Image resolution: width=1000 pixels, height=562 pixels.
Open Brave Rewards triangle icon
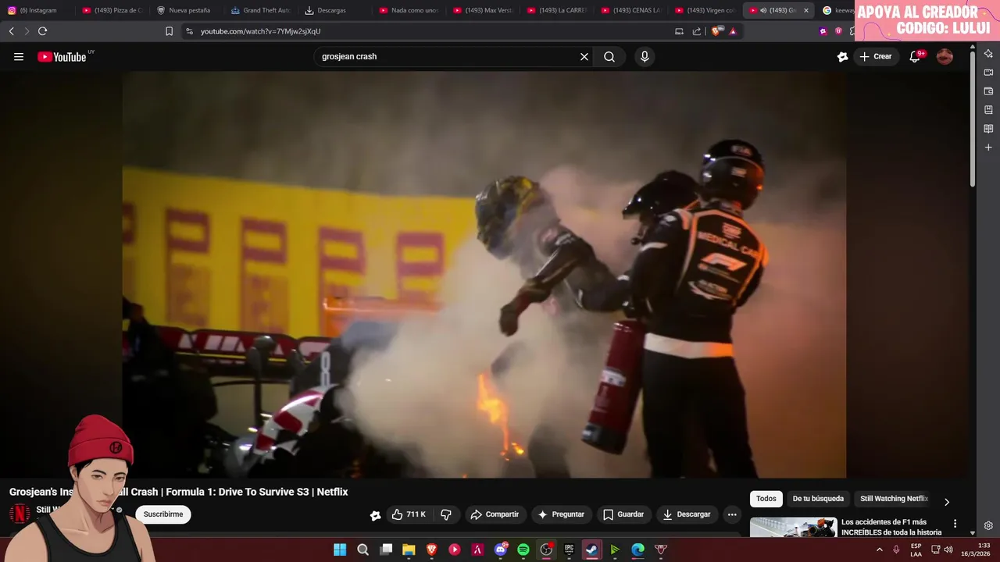(733, 31)
